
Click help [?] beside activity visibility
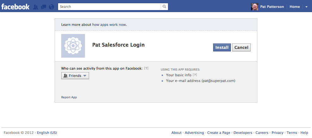146,68
